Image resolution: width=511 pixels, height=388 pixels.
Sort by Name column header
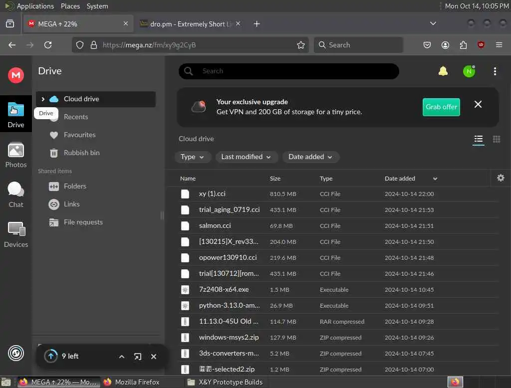[188, 179]
